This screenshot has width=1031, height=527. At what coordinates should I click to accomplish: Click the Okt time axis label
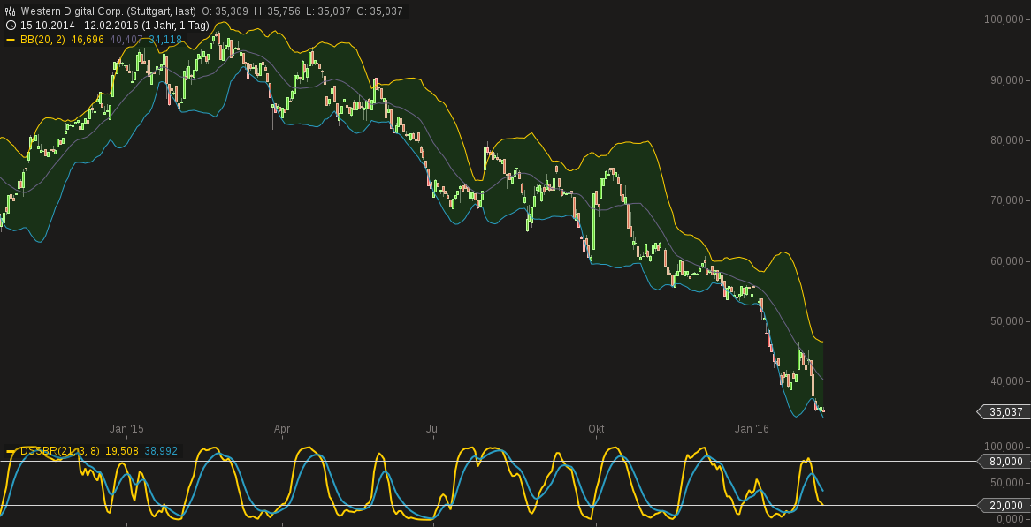click(x=596, y=429)
